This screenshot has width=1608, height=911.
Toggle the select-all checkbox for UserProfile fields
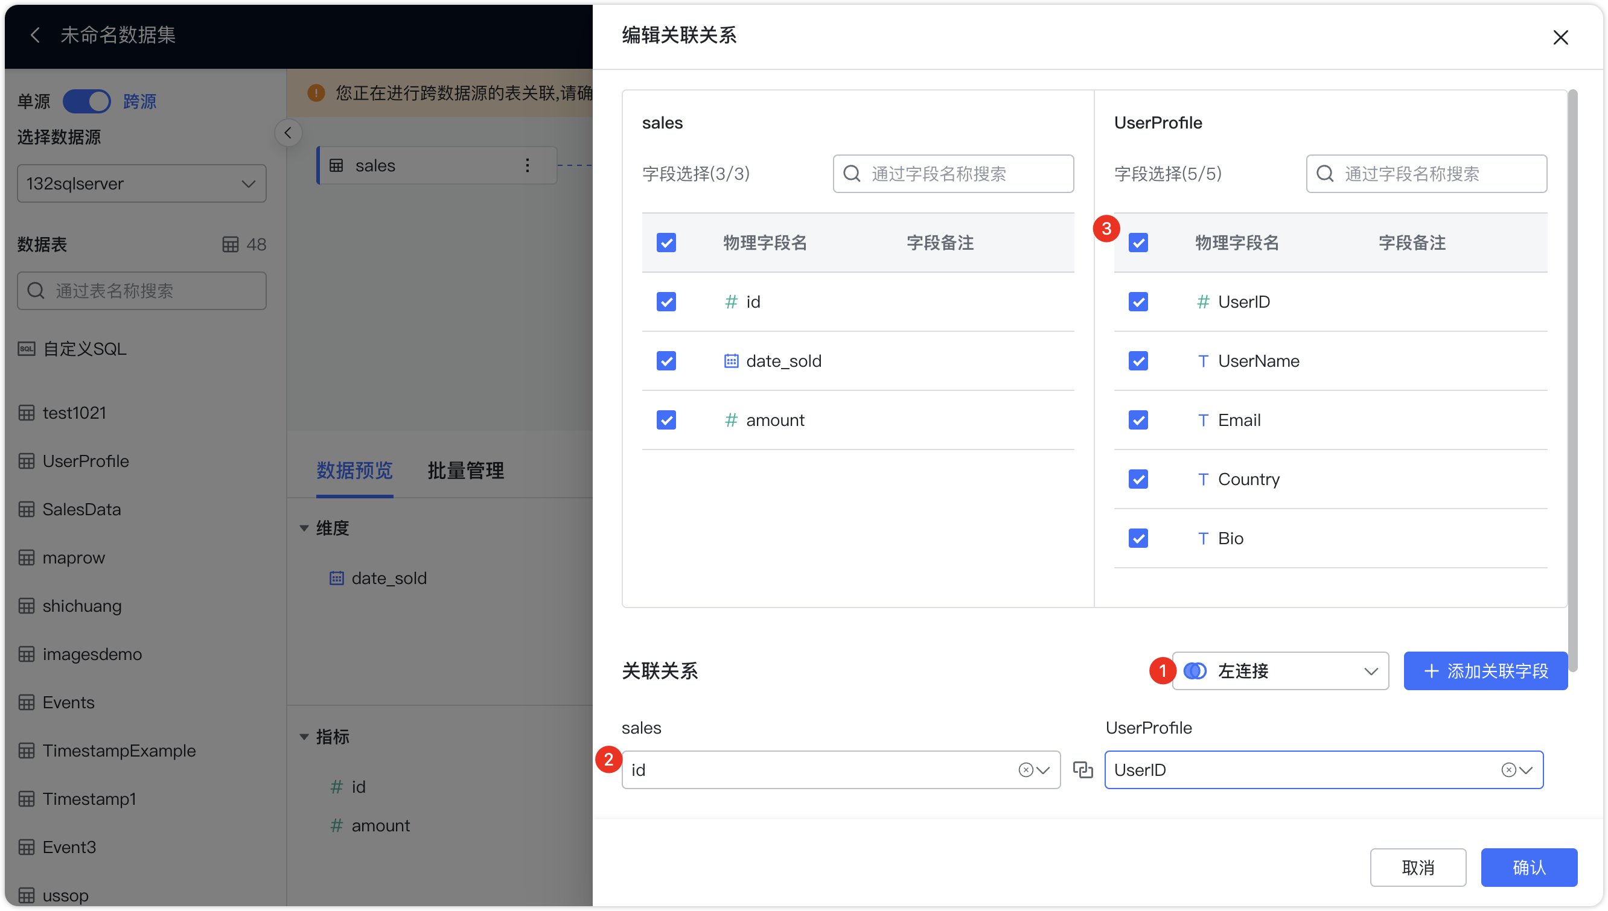point(1138,243)
